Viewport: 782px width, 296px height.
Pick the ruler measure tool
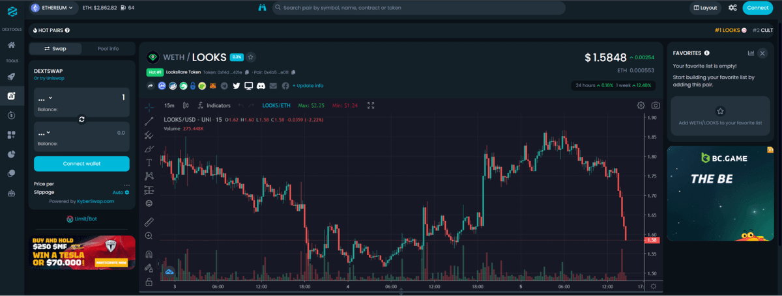point(149,222)
